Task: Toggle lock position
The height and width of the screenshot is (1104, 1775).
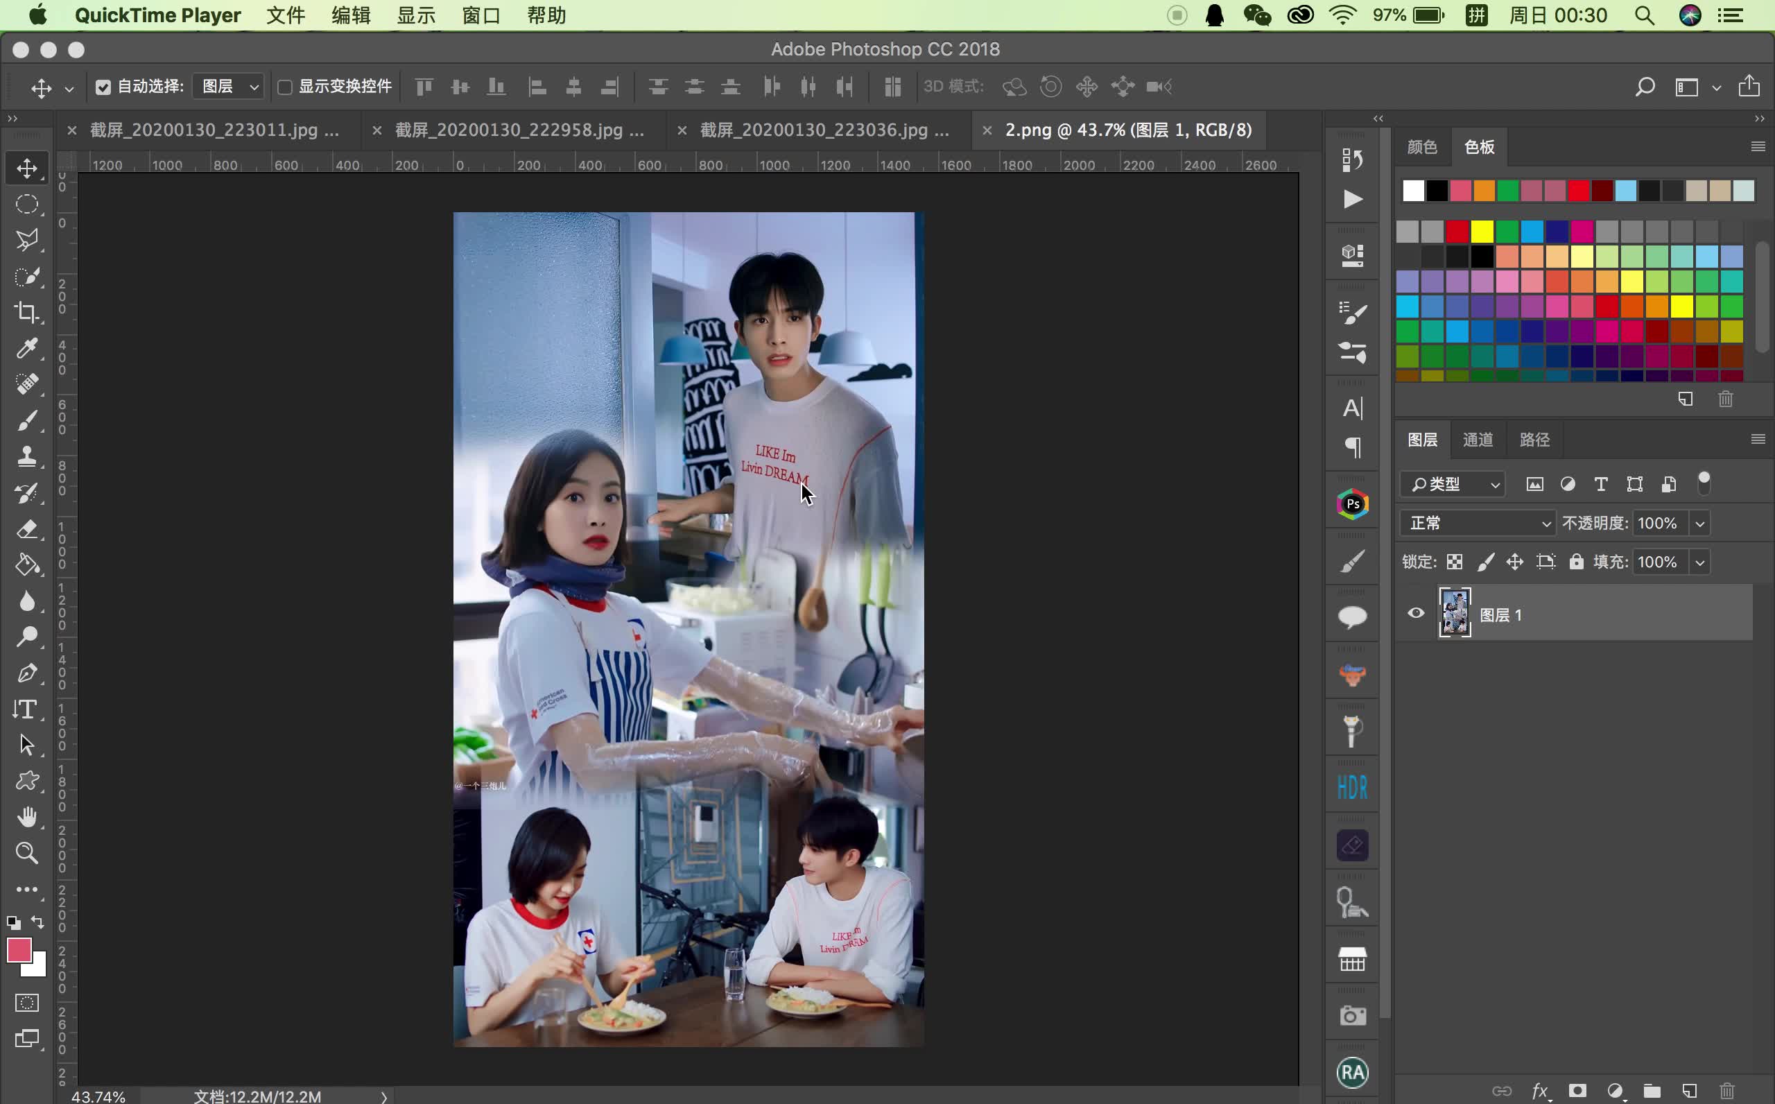Action: click(1515, 562)
